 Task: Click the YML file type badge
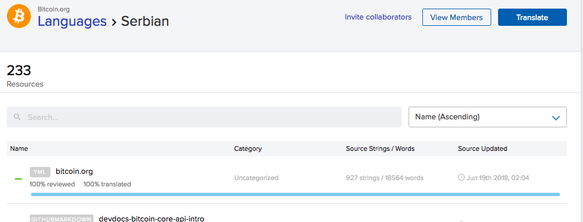pyautogui.click(x=40, y=172)
